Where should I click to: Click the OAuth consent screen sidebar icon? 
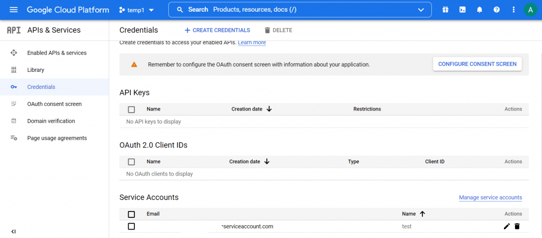point(14,104)
